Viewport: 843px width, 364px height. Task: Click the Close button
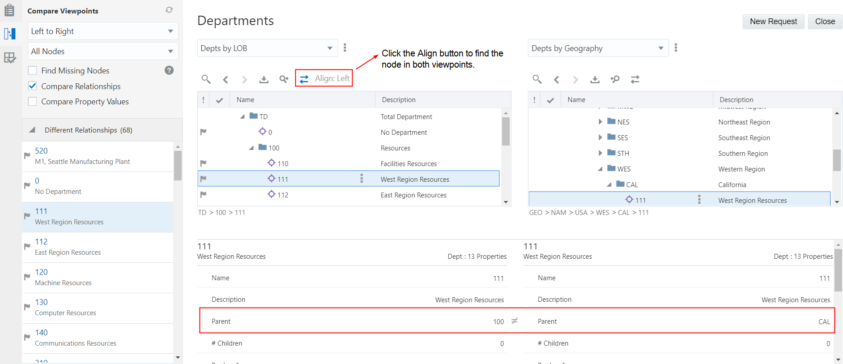tap(825, 21)
